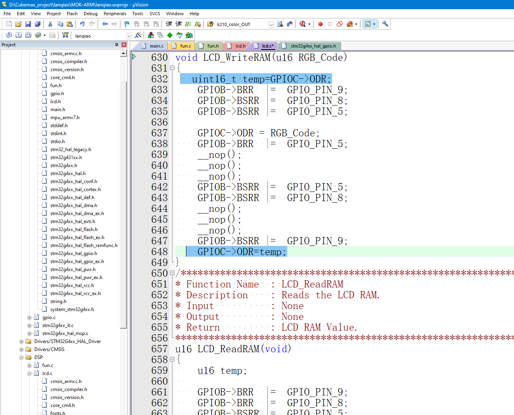Screen dimensions: 514x415
Task: Select fun.c under DSP group
Action: 48,365
